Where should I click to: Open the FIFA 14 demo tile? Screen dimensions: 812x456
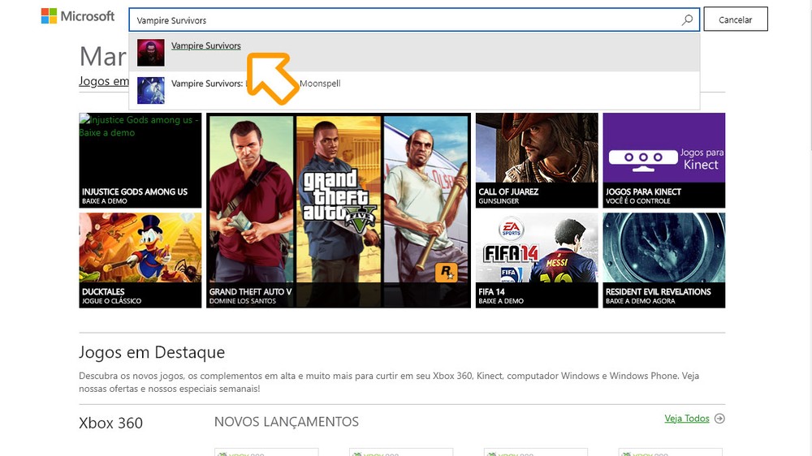point(537,260)
